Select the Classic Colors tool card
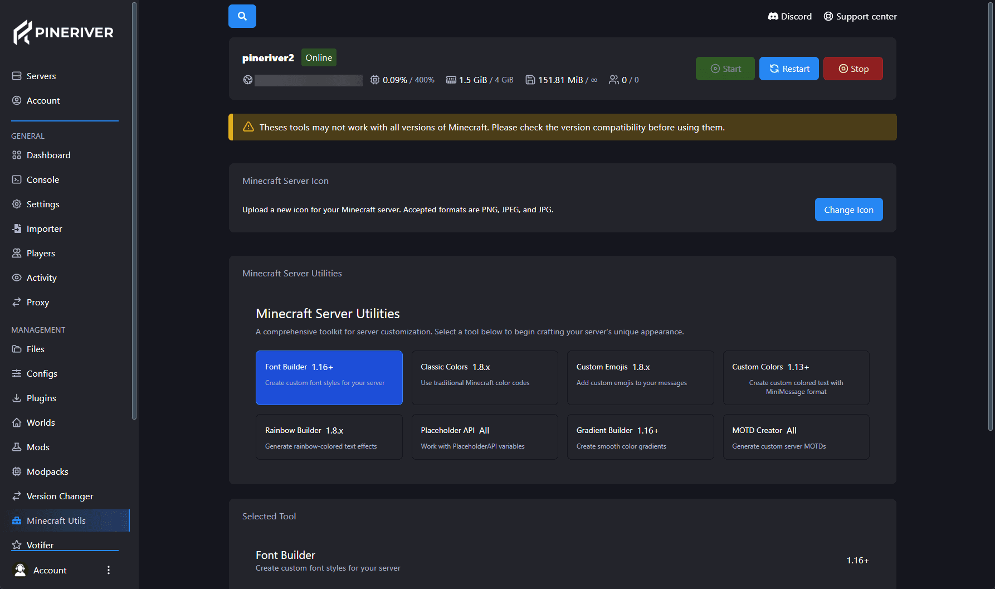This screenshot has height=589, width=995. pos(485,378)
